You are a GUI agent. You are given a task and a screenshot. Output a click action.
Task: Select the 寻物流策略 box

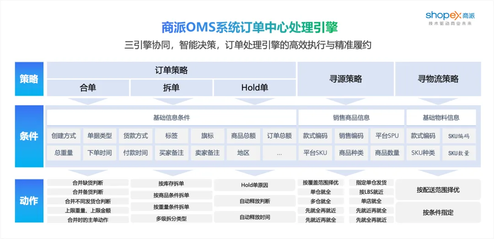coord(438,79)
